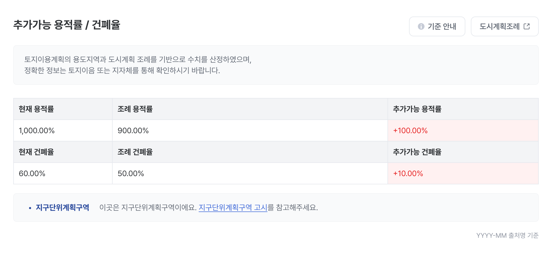Open the 기준 안내 guide button

pyautogui.click(x=437, y=26)
